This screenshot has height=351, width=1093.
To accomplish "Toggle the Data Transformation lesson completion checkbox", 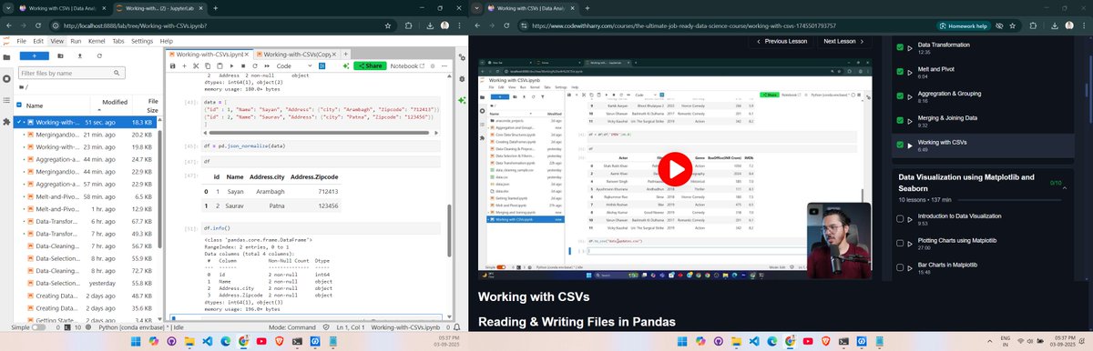I will coord(900,48).
